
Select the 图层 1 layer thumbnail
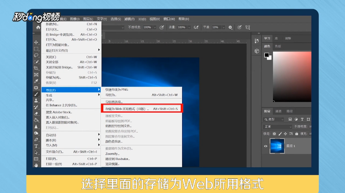[277, 146]
